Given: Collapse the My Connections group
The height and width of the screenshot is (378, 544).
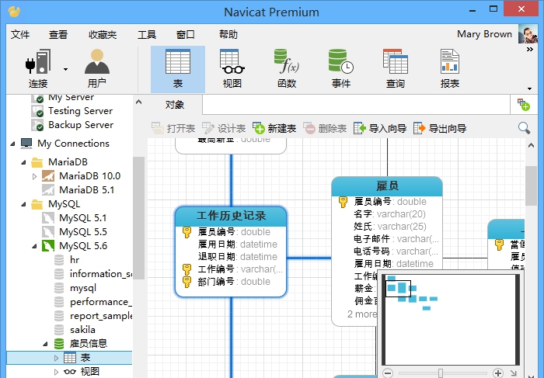Looking at the screenshot, I should [13, 144].
